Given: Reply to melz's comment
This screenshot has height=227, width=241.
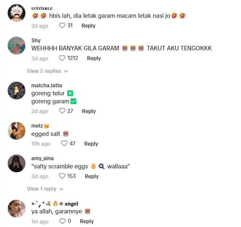Looking at the screenshot, I should 91,144.
